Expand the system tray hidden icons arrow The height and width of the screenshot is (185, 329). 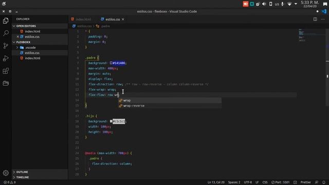[x=296, y=4]
